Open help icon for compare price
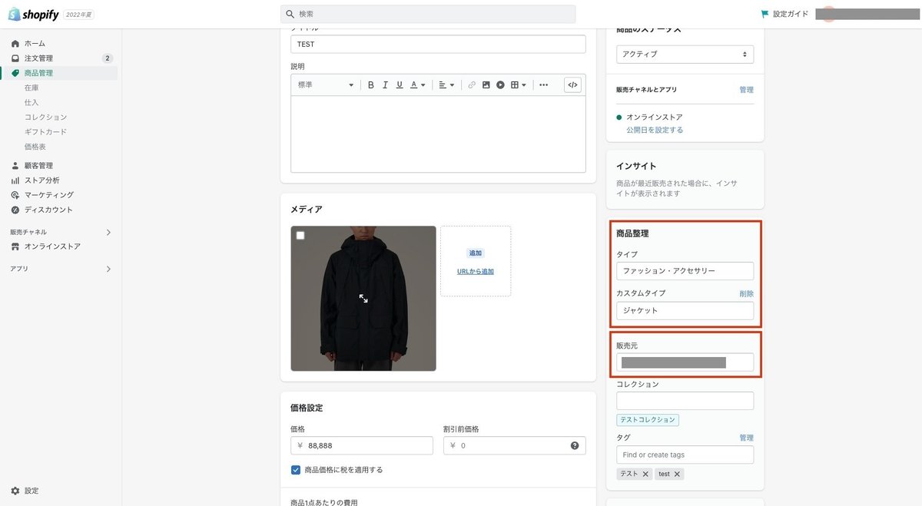922x506 pixels. coord(575,445)
